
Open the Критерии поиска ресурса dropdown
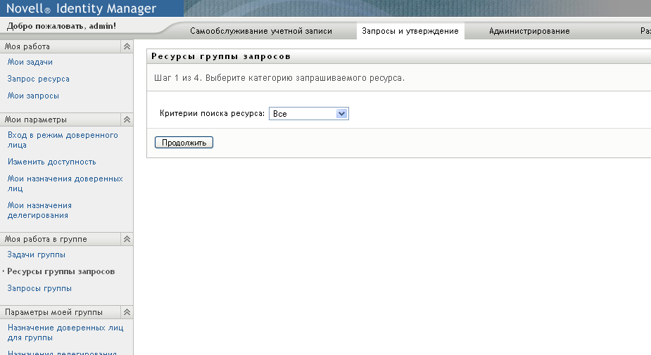coord(309,114)
